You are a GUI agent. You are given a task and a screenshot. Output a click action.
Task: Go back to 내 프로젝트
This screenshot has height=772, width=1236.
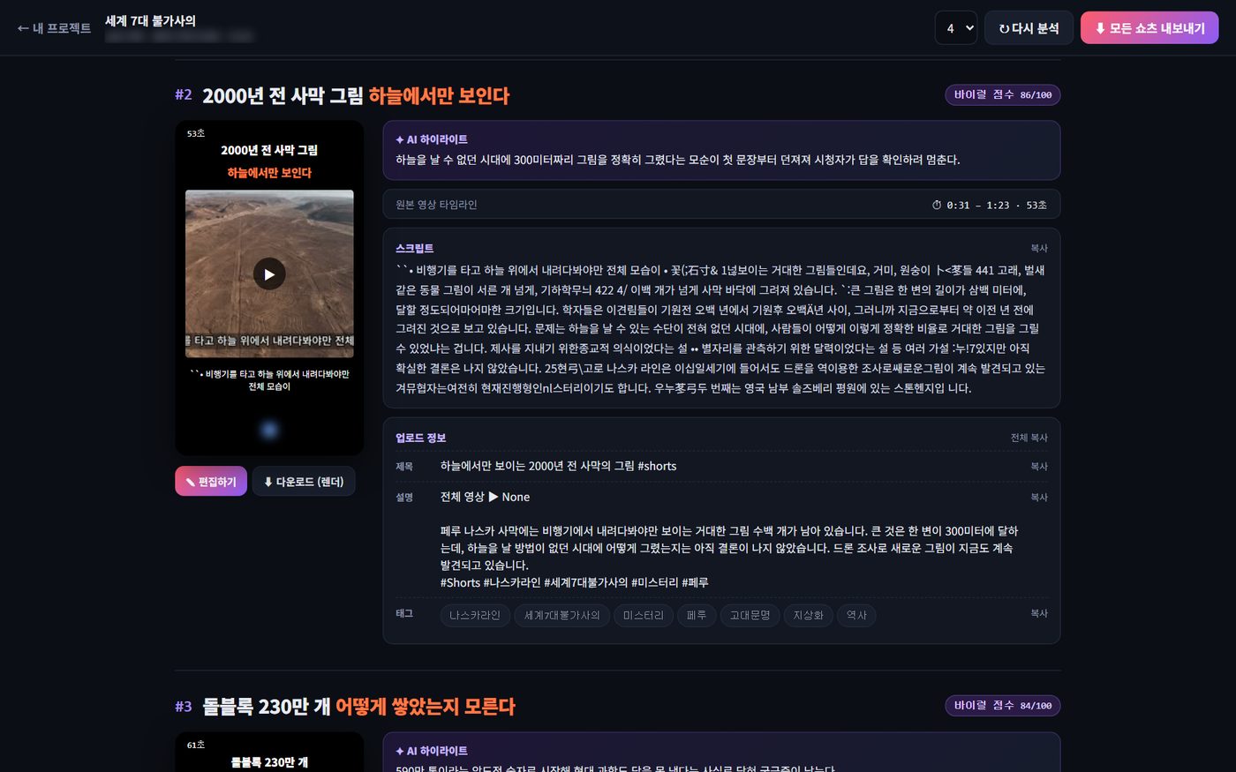[x=54, y=28]
